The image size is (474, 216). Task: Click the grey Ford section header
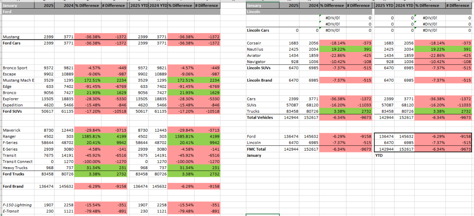click(111, 12)
